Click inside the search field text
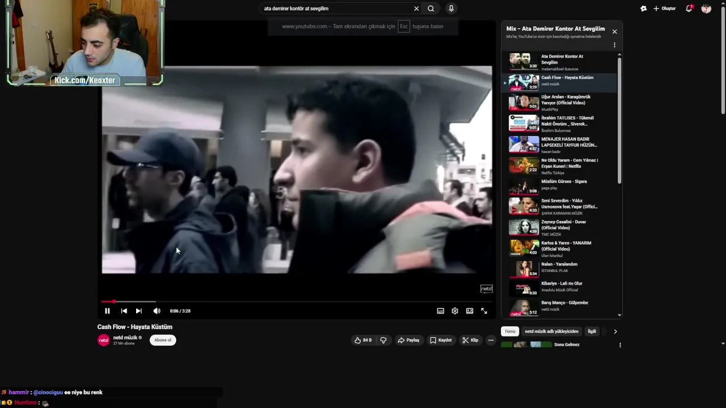This screenshot has height=408, width=726. pyautogui.click(x=296, y=8)
